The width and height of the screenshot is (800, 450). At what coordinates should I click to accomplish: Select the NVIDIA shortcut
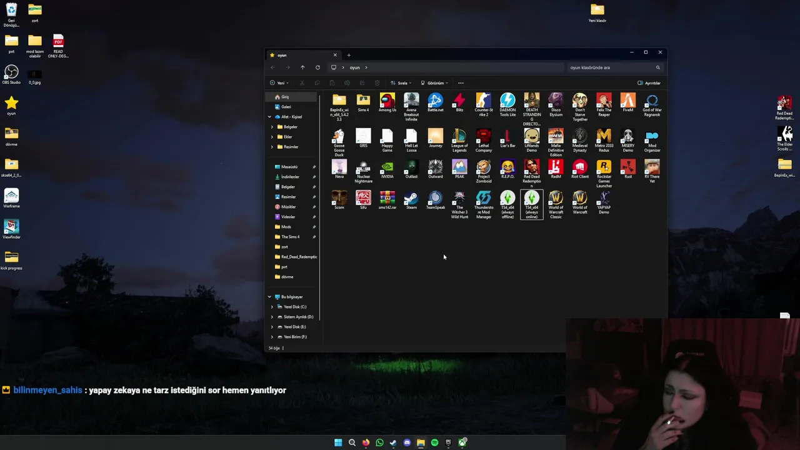click(x=387, y=169)
